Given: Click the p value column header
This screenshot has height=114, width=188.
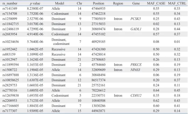Looking at the screenshot, I should pyautogui.click(x=35, y=3).
